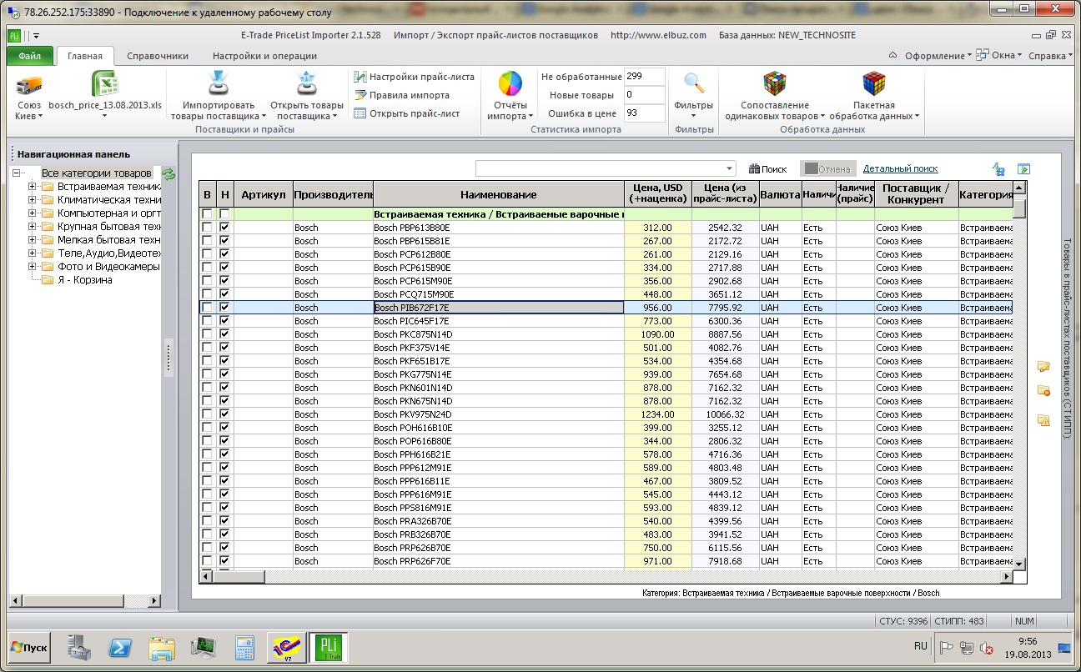Open the Оформление dropdown menu
Screen dimensions: 1081x672
coord(938,56)
